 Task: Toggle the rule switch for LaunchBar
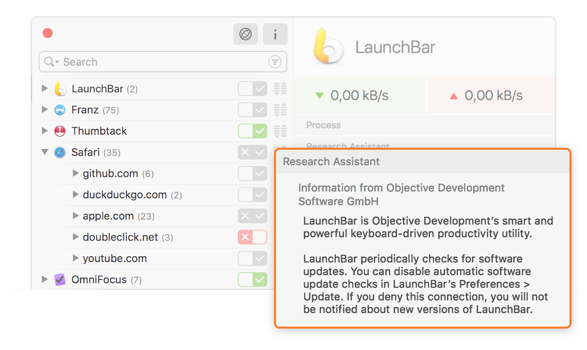tap(253, 89)
